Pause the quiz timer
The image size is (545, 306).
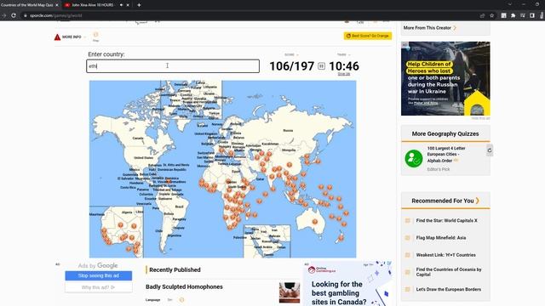(x=322, y=66)
